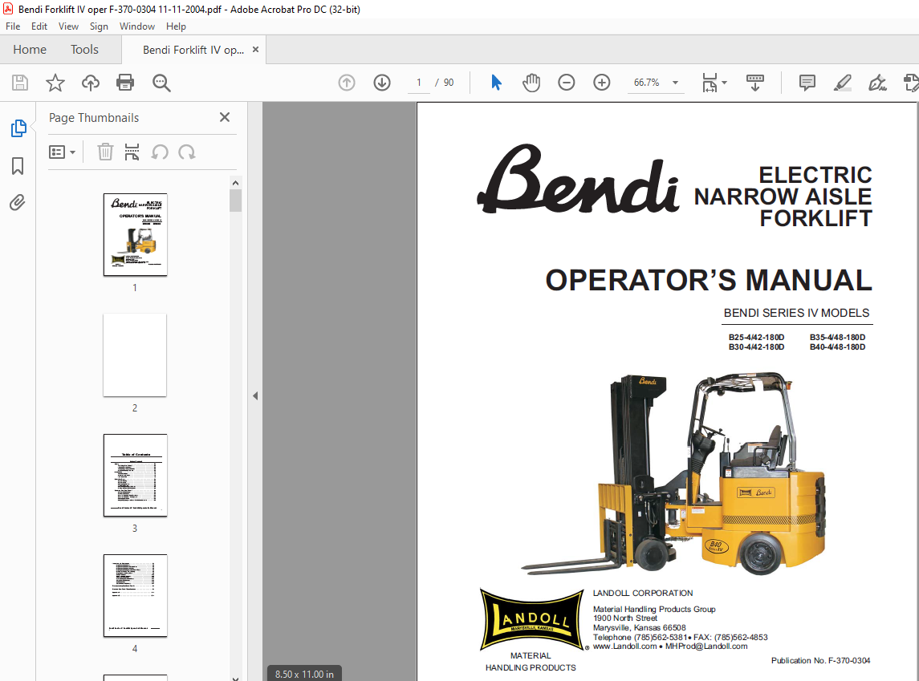The image size is (919, 681).
Task: Delete selected pages trash icon
Action: (105, 152)
